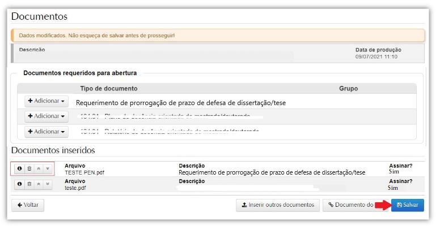Viewport: 436px width, 226px height.
Task: Remove teste.pdf using trash icon
Action: point(29,184)
